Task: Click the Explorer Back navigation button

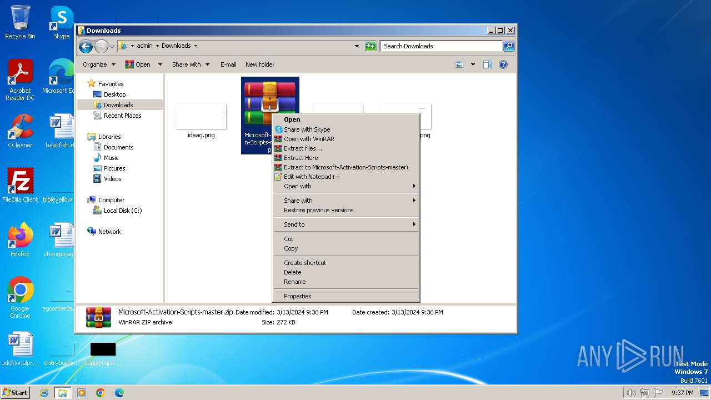Action: 86,46
